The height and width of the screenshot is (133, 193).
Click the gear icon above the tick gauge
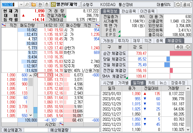pos(36,75)
